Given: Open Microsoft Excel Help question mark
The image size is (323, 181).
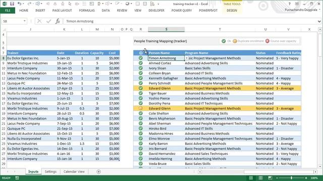Looking at the screenshot, I should click(x=289, y=4).
